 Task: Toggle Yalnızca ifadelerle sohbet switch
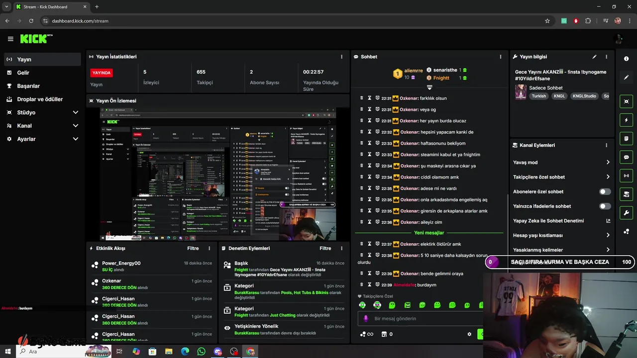click(x=605, y=206)
